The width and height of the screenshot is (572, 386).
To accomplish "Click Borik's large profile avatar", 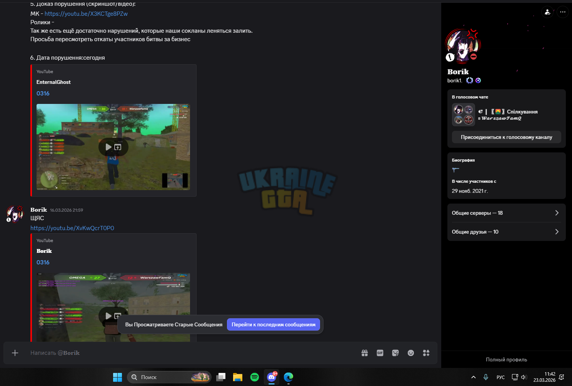I will click(x=463, y=45).
